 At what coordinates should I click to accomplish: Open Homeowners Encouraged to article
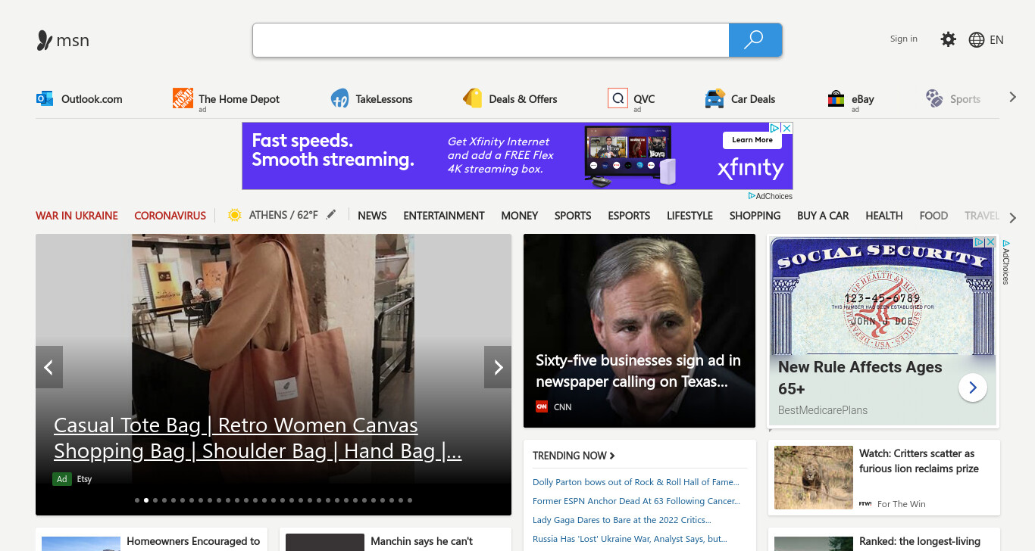pos(193,541)
